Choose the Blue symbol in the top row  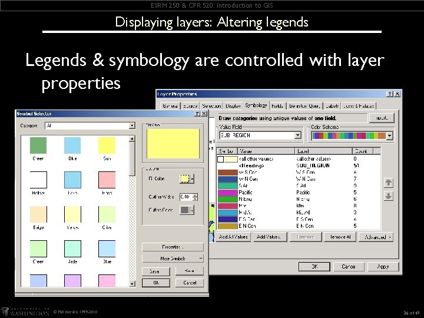[x=72, y=145]
